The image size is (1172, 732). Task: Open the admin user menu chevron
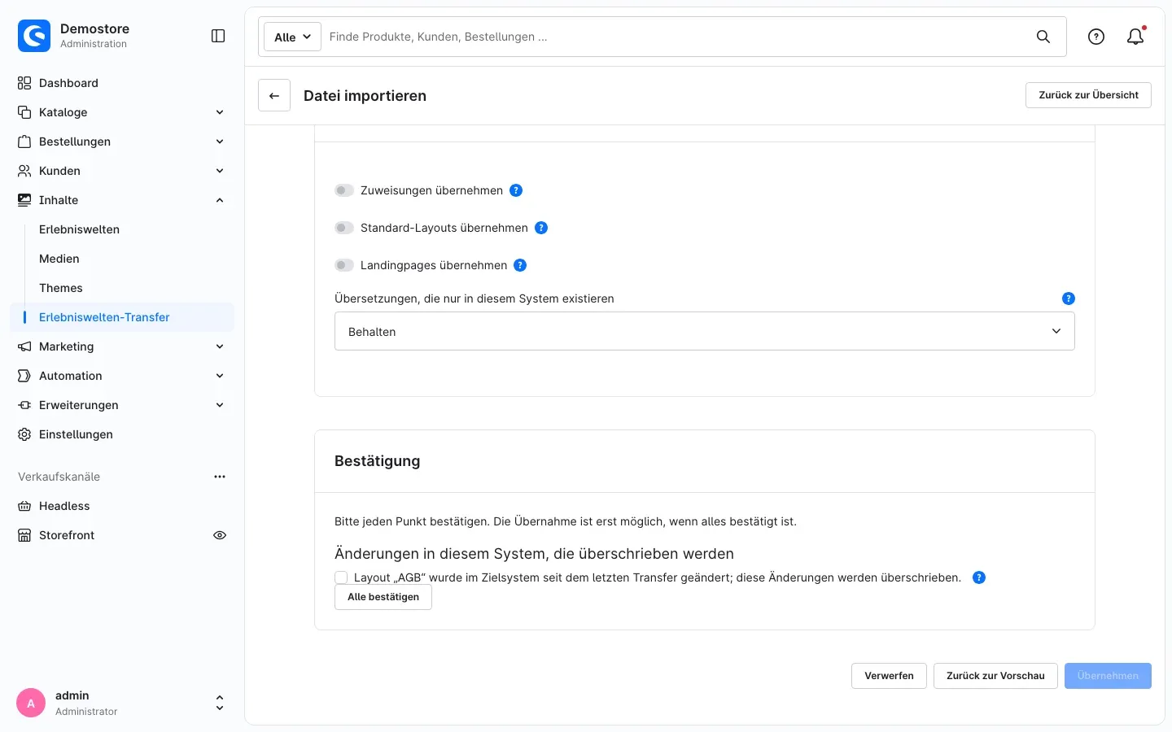coord(219,703)
